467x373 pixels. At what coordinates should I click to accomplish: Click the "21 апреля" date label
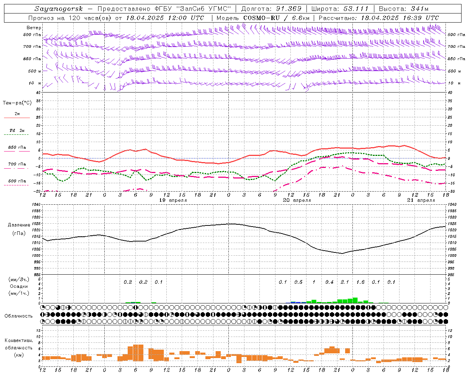tap(421, 200)
